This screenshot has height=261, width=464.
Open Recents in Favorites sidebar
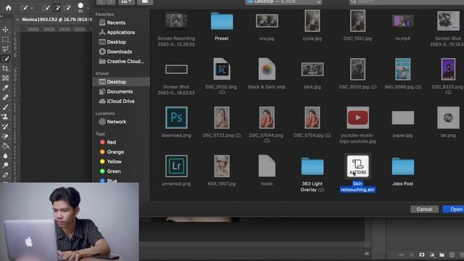coord(116,22)
